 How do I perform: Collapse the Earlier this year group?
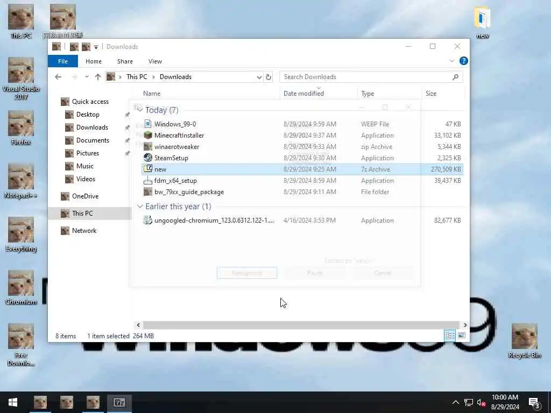140,206
